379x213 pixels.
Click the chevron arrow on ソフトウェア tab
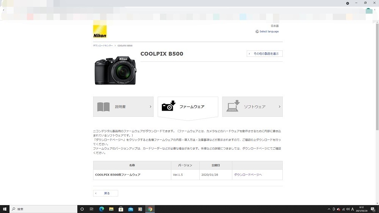(x=280, y=107)
